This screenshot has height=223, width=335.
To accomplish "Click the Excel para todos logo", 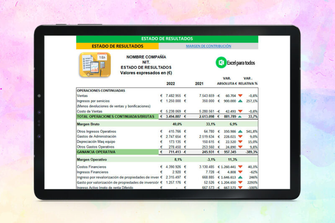I will [235, 63].
